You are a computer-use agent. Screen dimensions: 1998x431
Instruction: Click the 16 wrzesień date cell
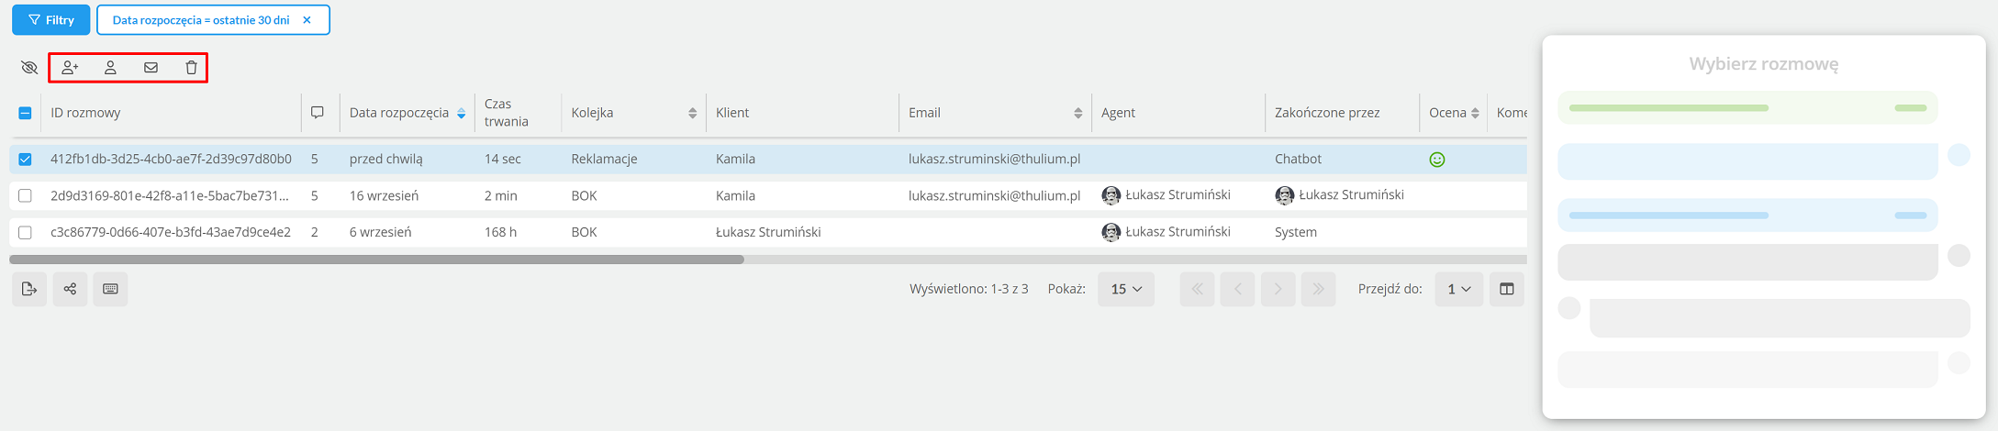(x=384, y=195)
